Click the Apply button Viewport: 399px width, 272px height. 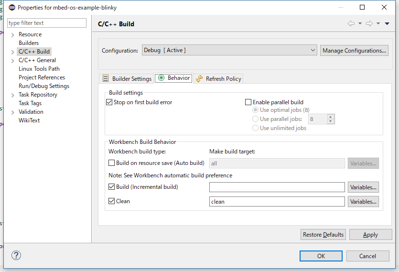[370, 235]
